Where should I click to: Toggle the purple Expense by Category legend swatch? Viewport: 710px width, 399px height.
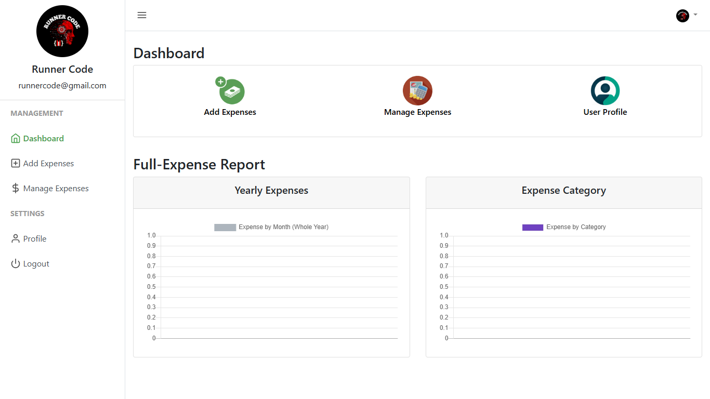pyautogui.click(x=533, y=227)
